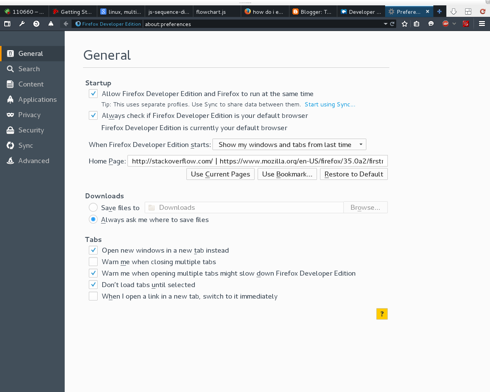Show bookmarks list icon
The width and height of the screenshot is (490, 392).
point(416,24)
